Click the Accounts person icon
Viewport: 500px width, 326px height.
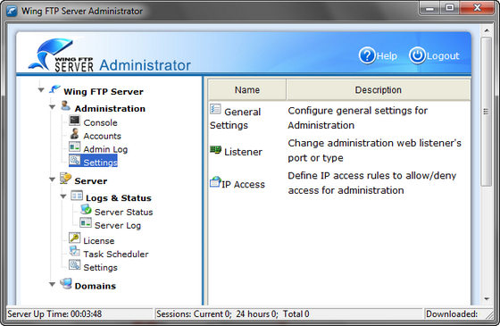point(75,134)
